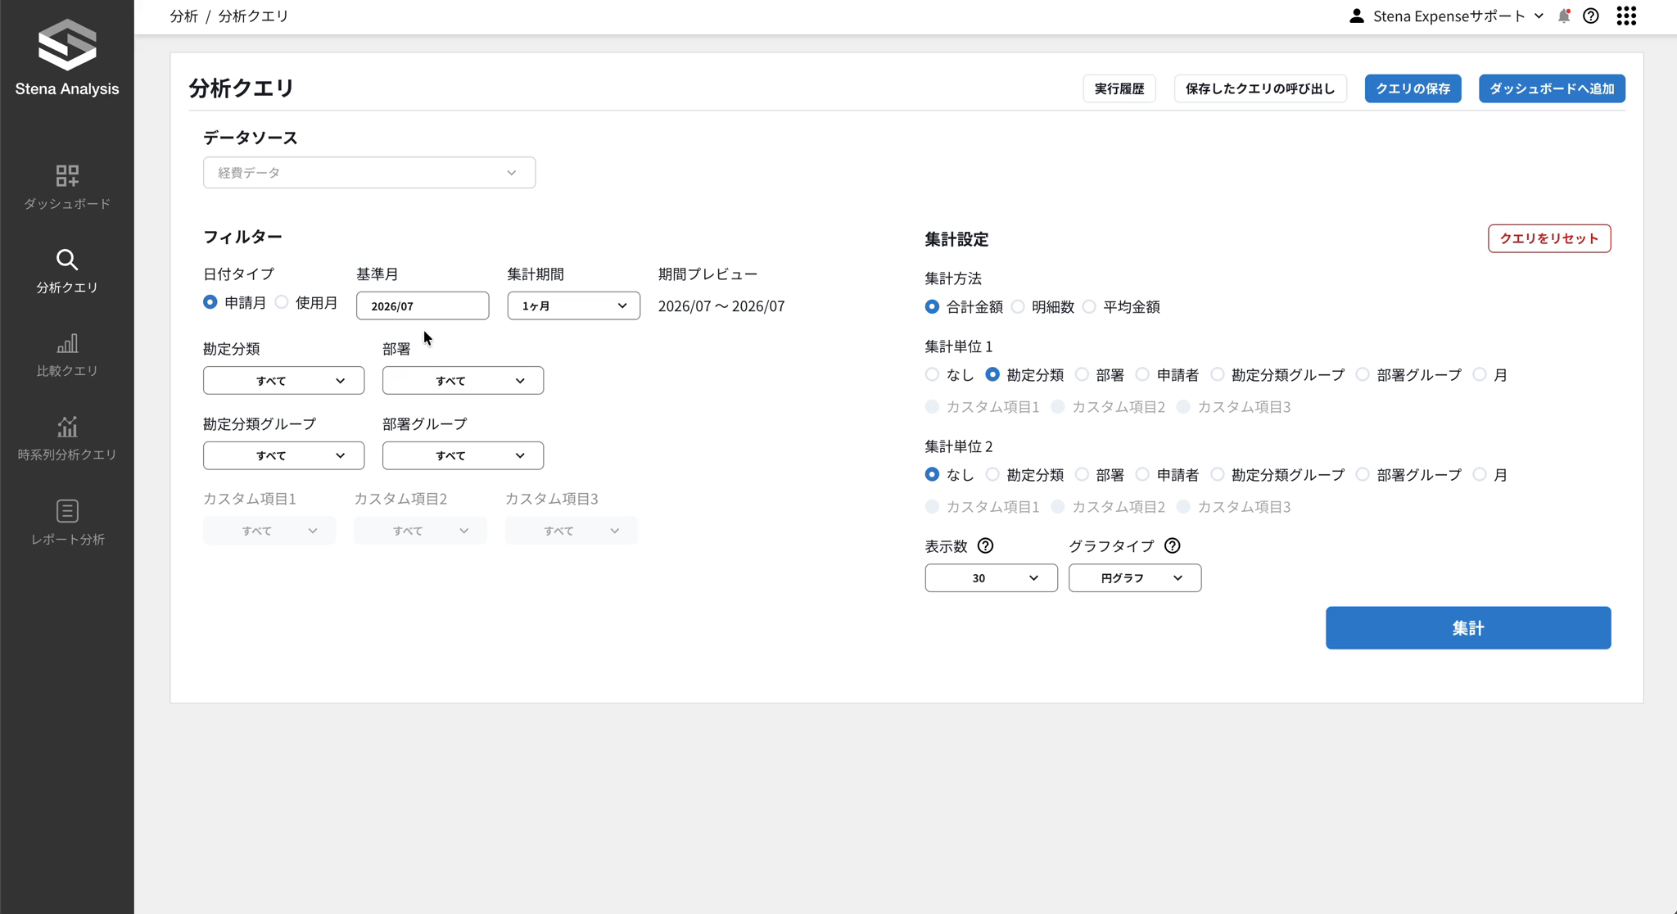1677x914 pixels.
Task: Open the グラフタイプ 円グラフ dropdown
Action: [x=1135, y=578]
